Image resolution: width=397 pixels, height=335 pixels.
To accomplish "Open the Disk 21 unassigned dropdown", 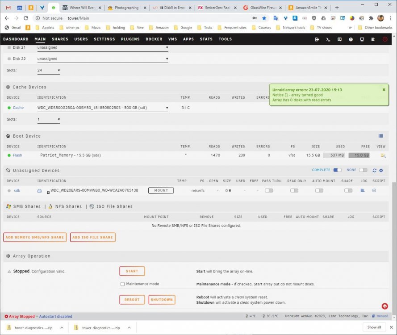I will [103, 48].
